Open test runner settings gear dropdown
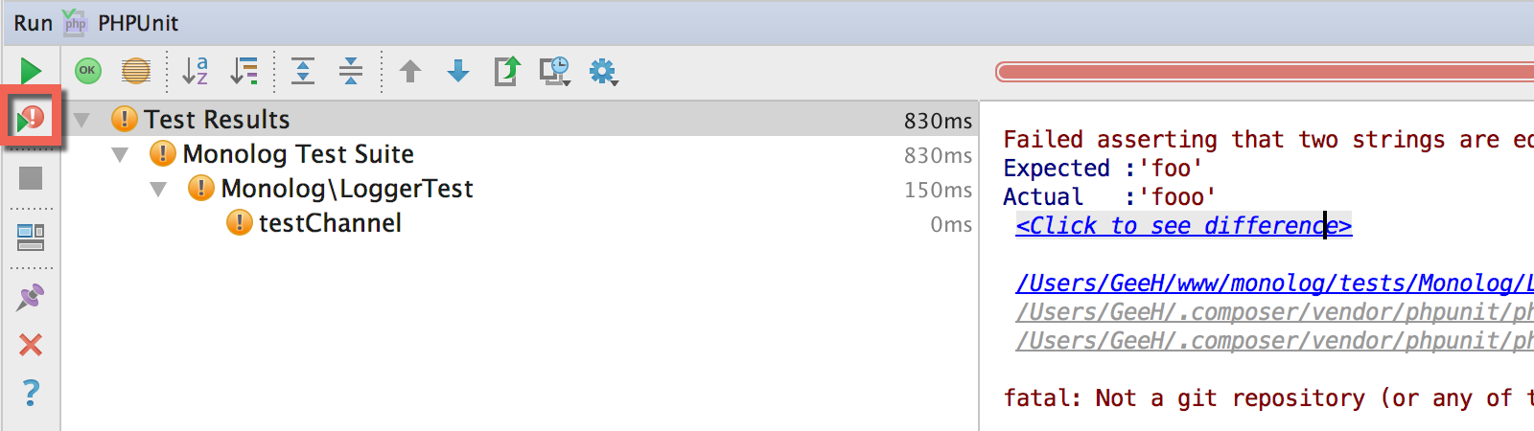This screenshot has width=1534, height=431. (603, 72)
